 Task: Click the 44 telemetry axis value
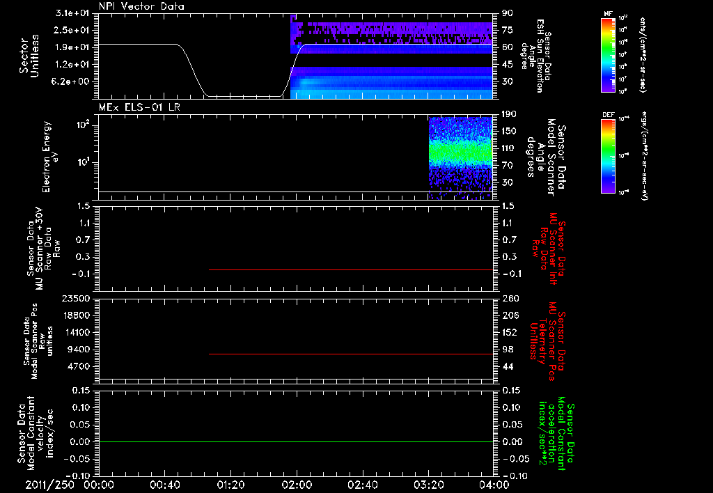point(508,366)
